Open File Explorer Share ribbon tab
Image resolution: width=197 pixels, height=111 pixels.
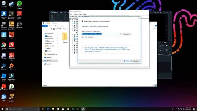coord(57,26)
